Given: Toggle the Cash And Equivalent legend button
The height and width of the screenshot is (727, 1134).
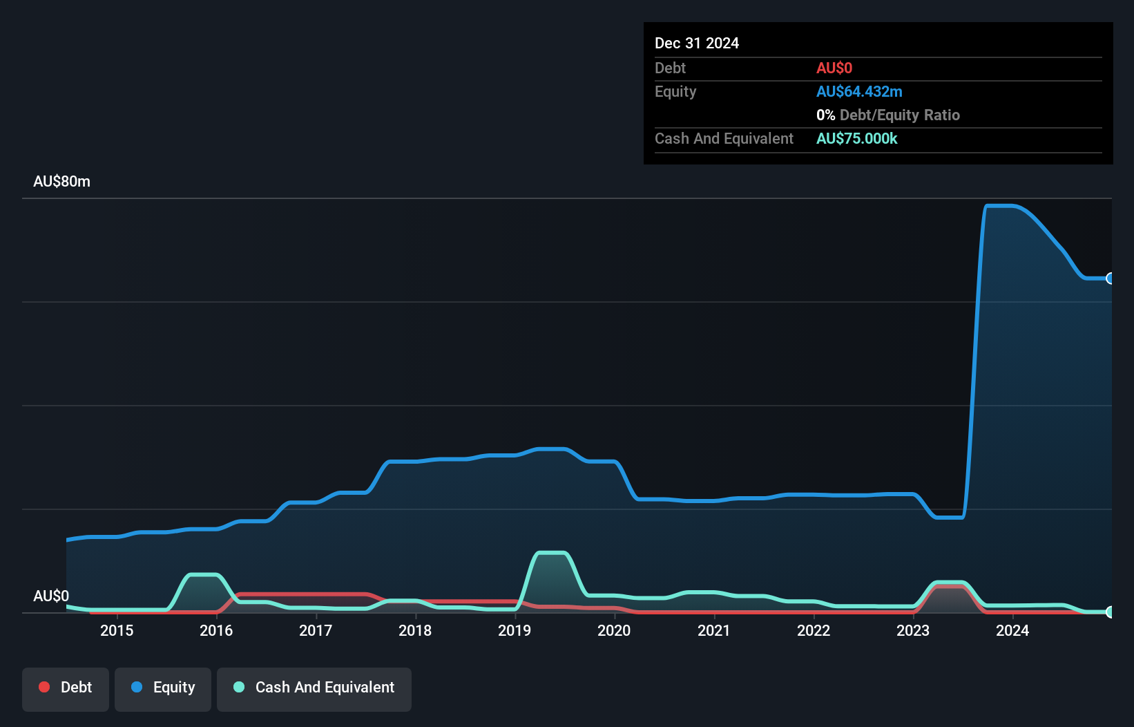Looking at the screenshot, I should (x=314, y=689).
